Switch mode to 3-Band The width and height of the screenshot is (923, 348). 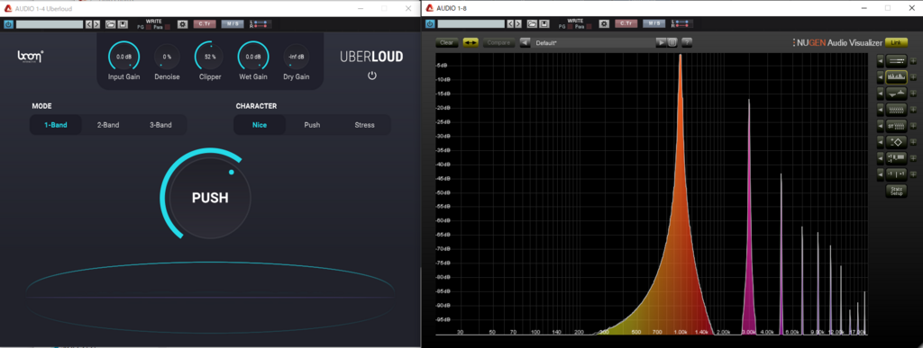click(x=160, y=125)
